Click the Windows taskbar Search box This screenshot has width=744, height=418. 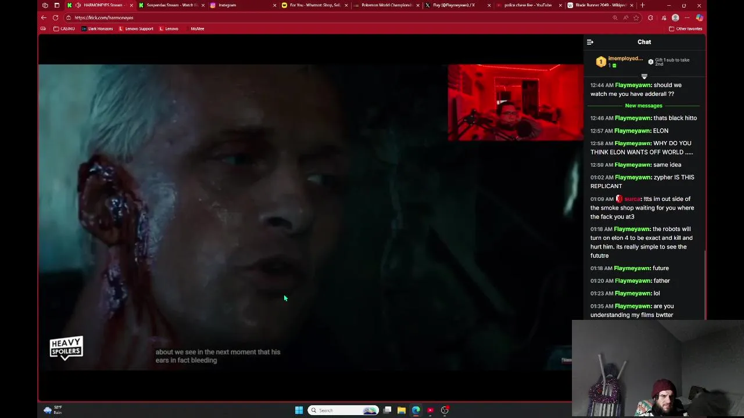(343, 410)
